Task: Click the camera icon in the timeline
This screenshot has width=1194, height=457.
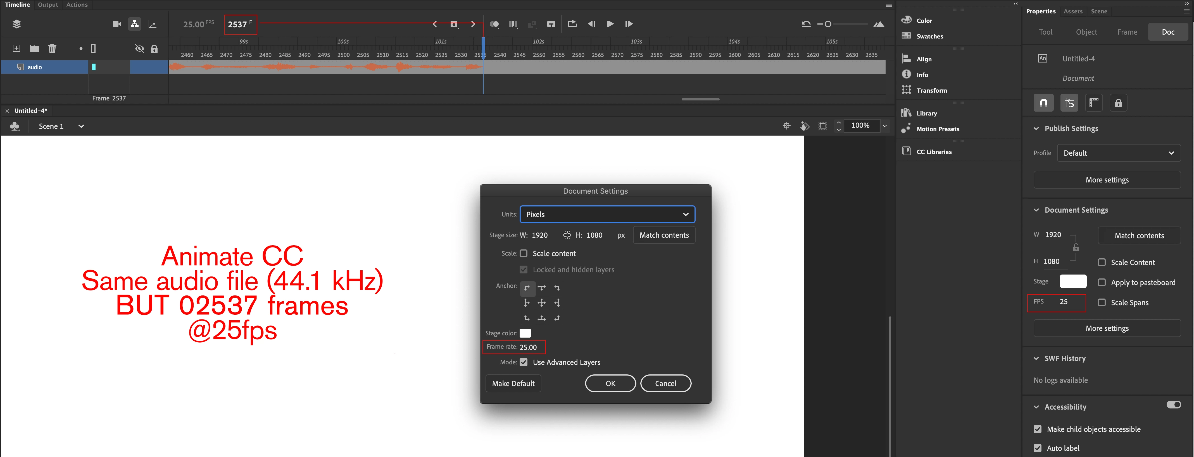Action: [x=117, y=24]
